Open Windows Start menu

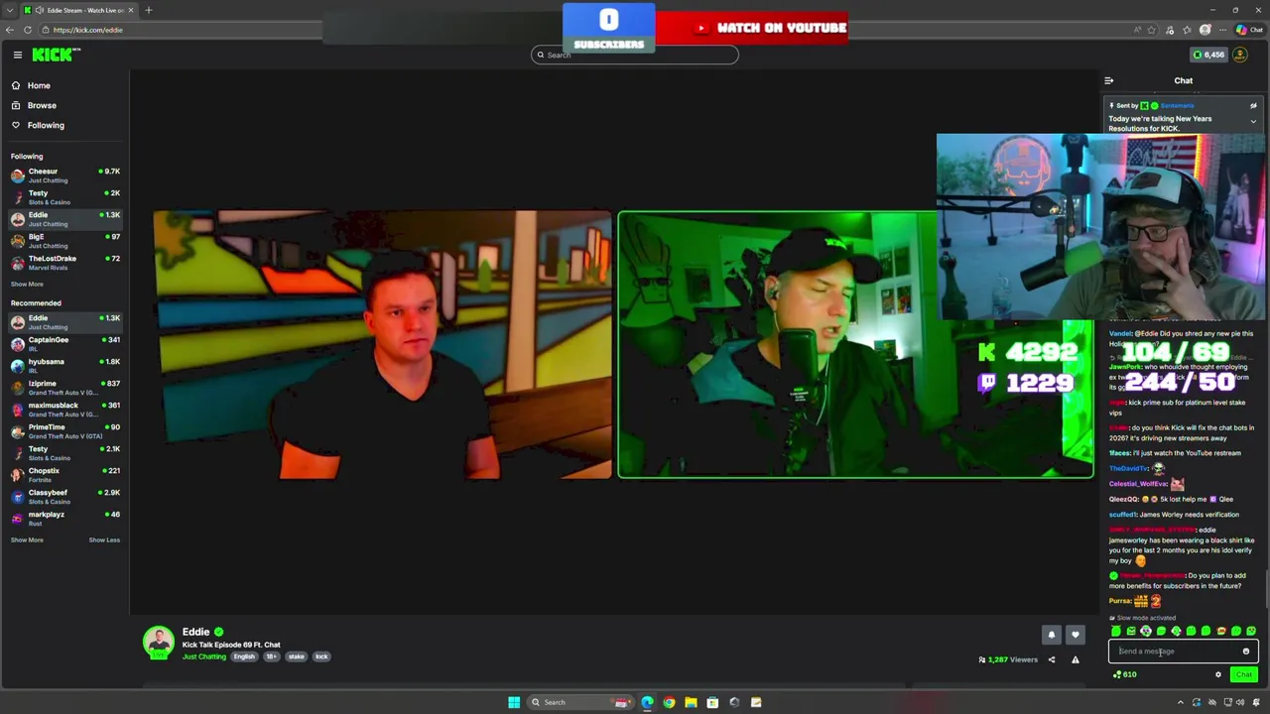click(514, 702)
